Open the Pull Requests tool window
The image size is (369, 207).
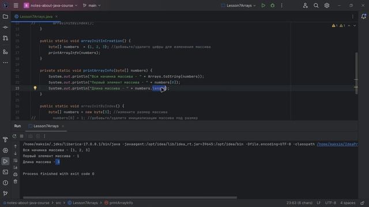[x=5, y=38]
